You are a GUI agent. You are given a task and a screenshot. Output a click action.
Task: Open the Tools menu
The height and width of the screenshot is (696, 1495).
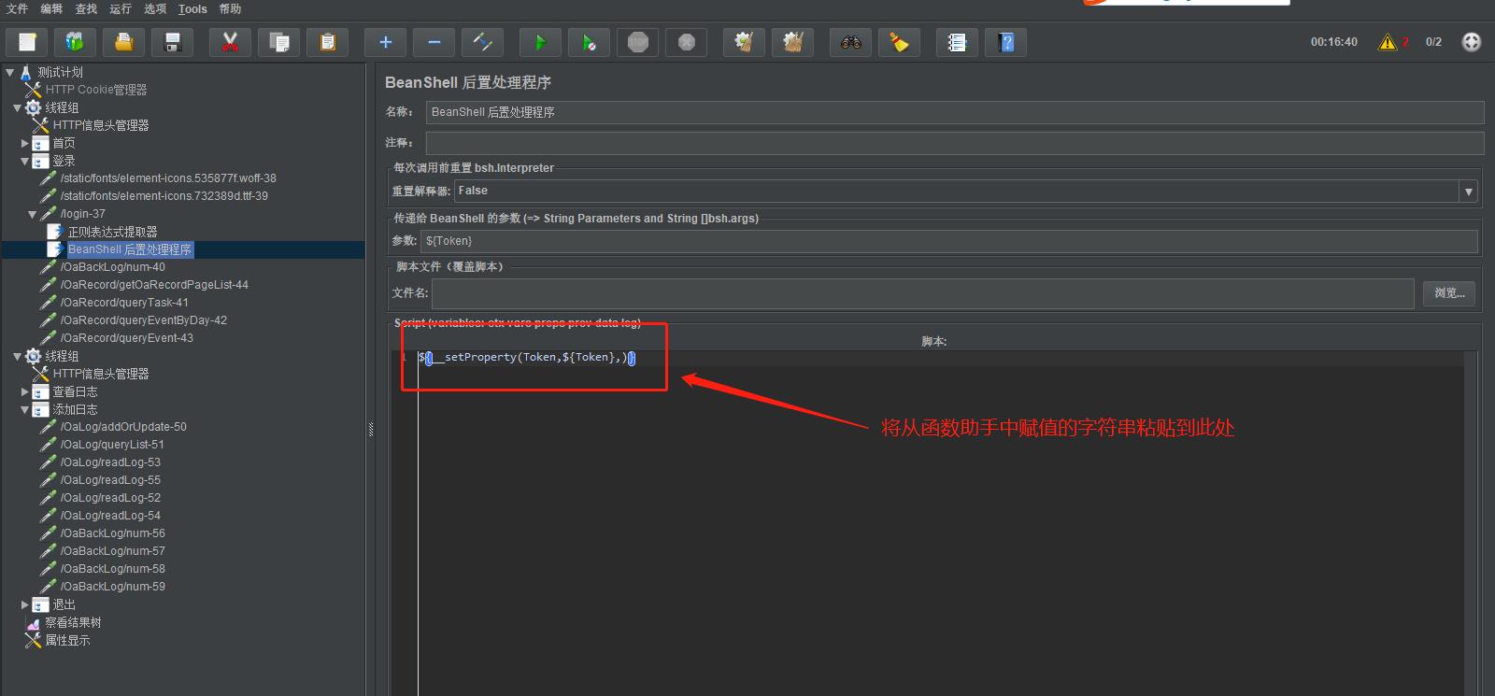(192, 8)
